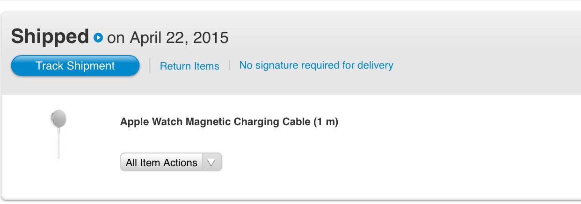Click the All Item Actions label text
The width and height of the screenshot is (581, 204).
[161, 162]
